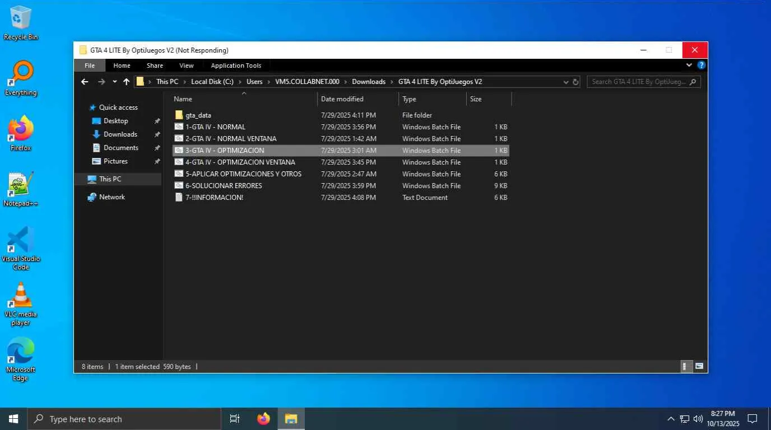The image size is (771, 430).
Task: Select This PC in navigation pane
Action: [x=110, y=179]
